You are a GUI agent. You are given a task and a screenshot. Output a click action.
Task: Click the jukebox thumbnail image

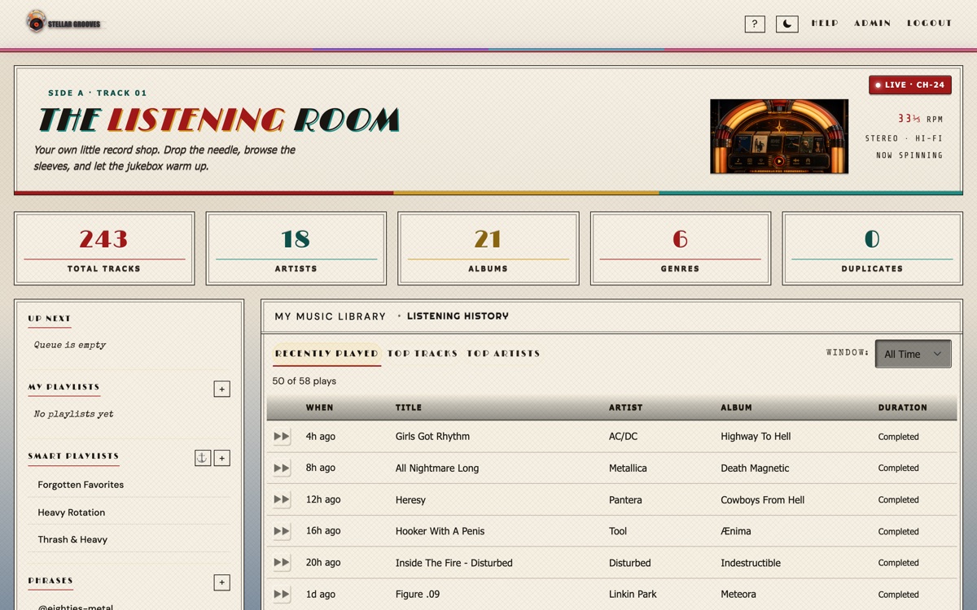point(779,137)
